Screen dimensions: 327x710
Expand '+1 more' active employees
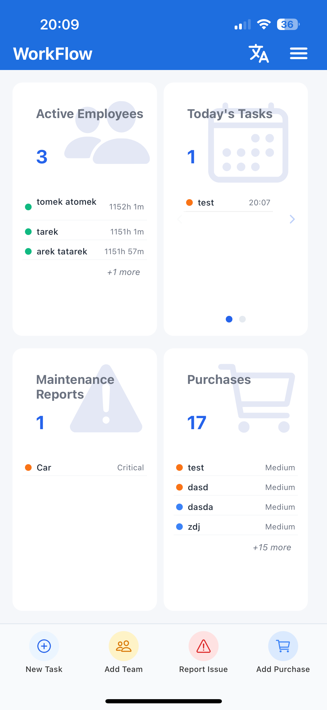pyautogui.click(x=123, y=272)
